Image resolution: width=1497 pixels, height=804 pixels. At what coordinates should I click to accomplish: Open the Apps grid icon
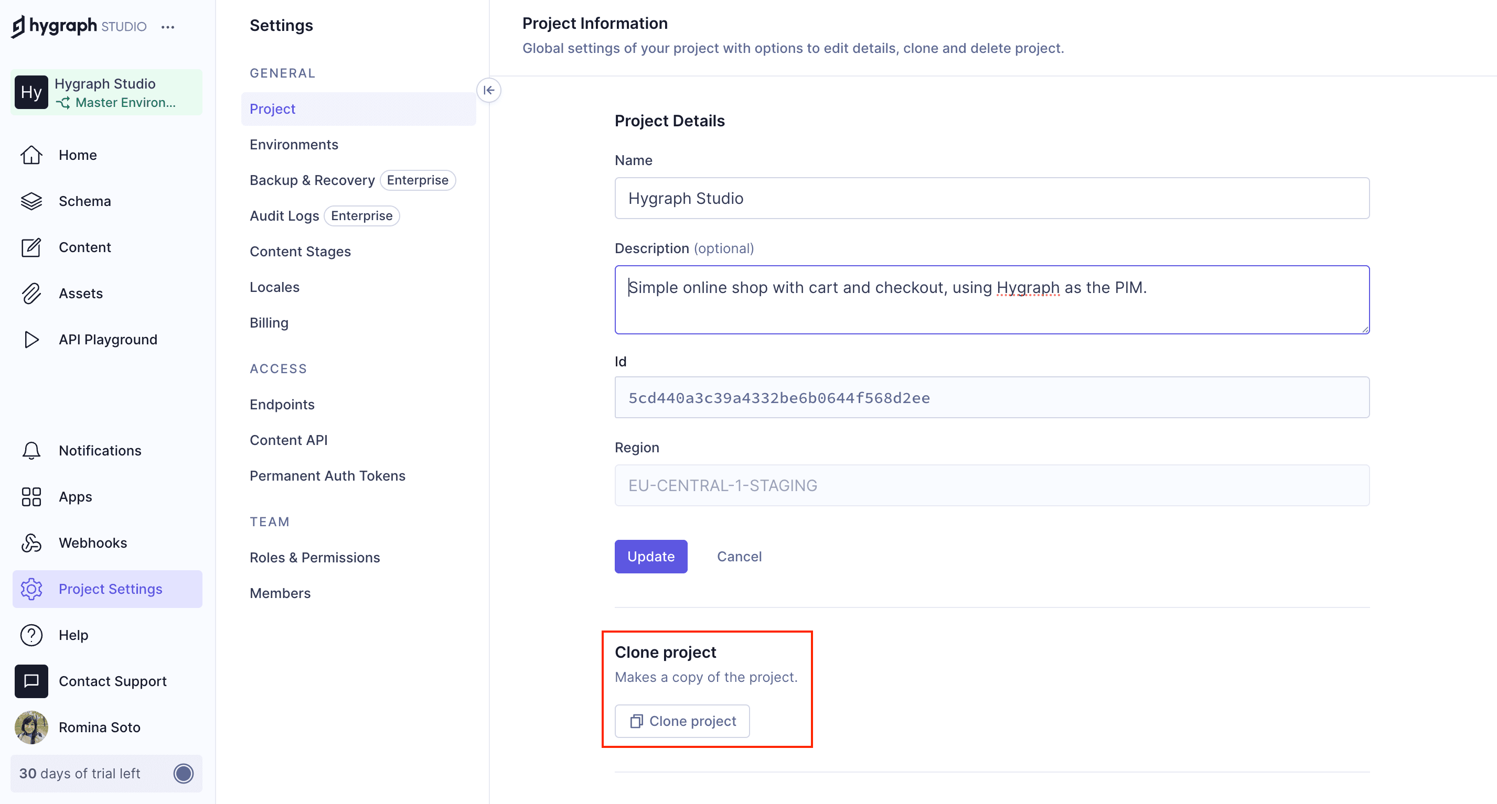pos(31,497)
